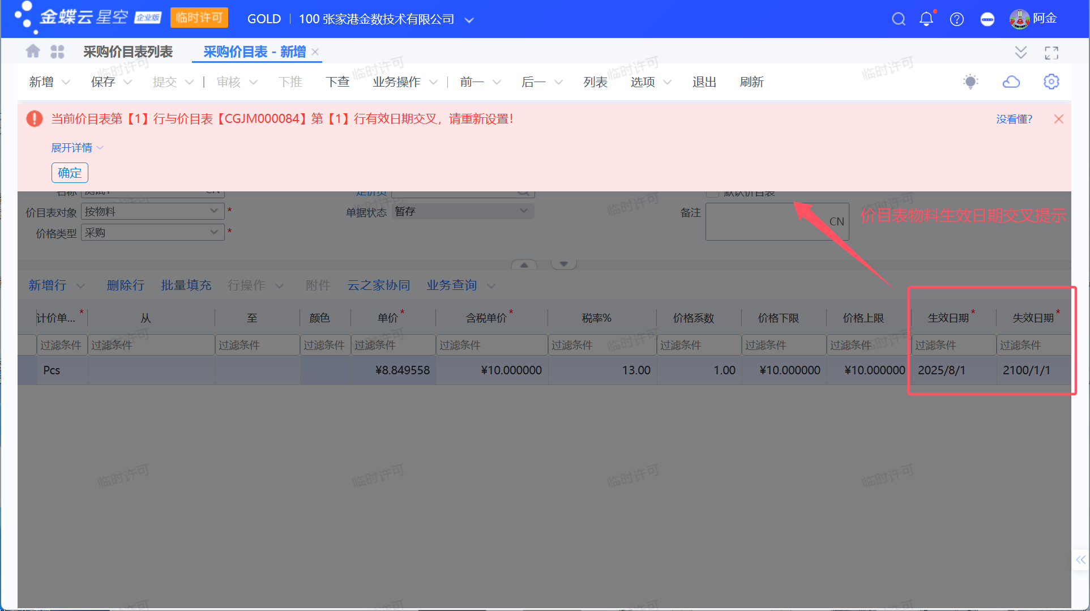The width and height of the screenshot is (1090, 611).
Task: Close the 采购价目表 - 新增 tab
Action: click(x=315, y=52)
